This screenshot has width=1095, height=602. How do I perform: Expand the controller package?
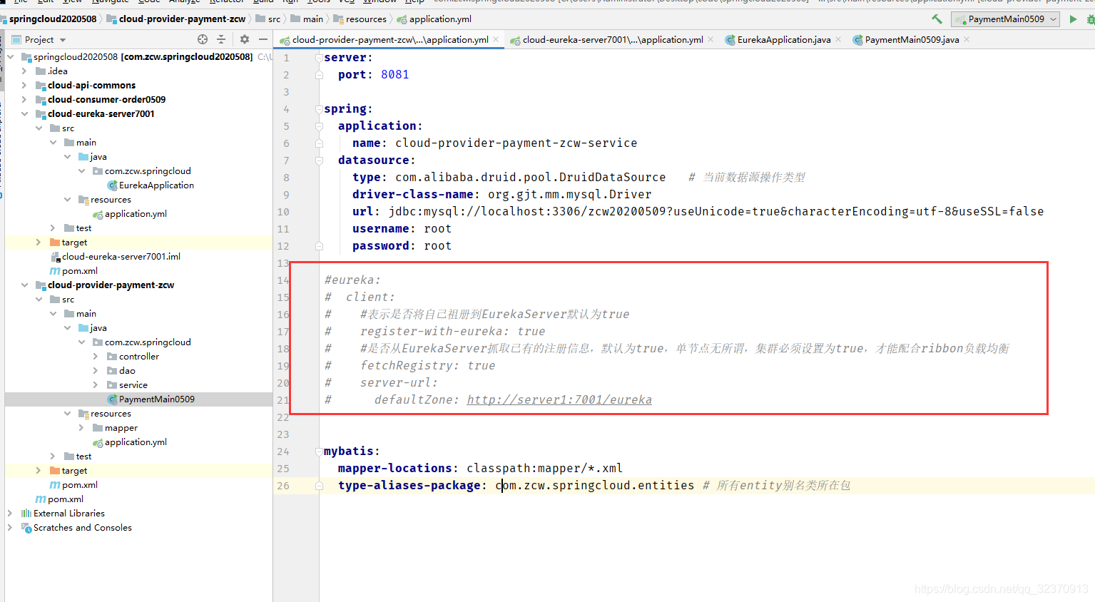[96, 357]
